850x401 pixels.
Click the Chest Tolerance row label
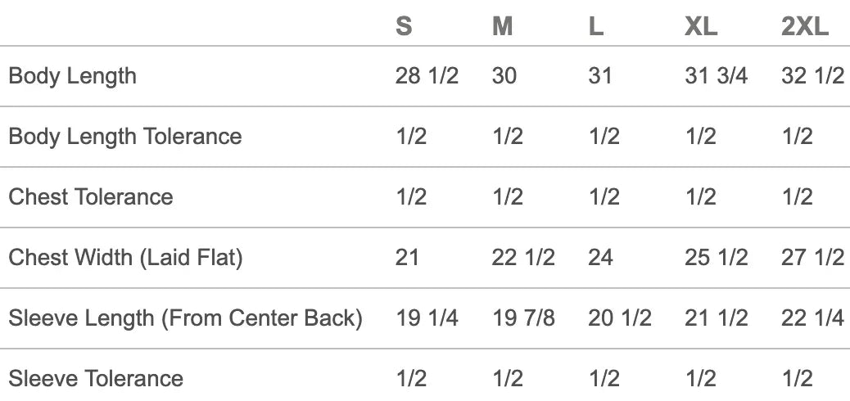(91, 196)
